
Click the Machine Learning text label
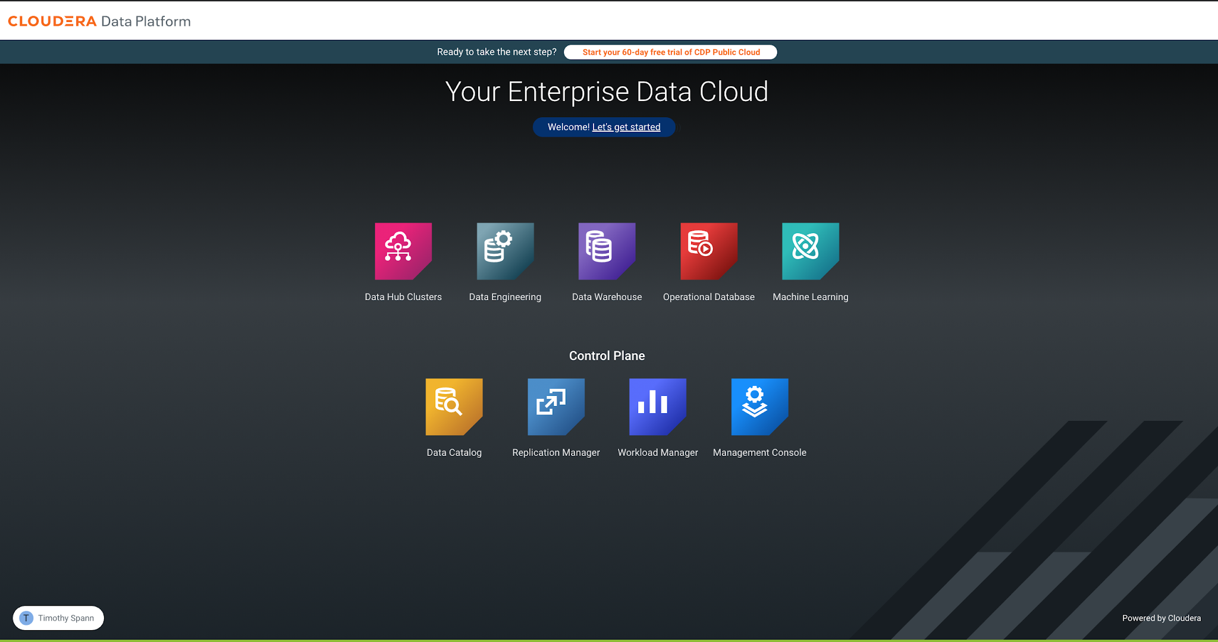[x=810, y=297]
